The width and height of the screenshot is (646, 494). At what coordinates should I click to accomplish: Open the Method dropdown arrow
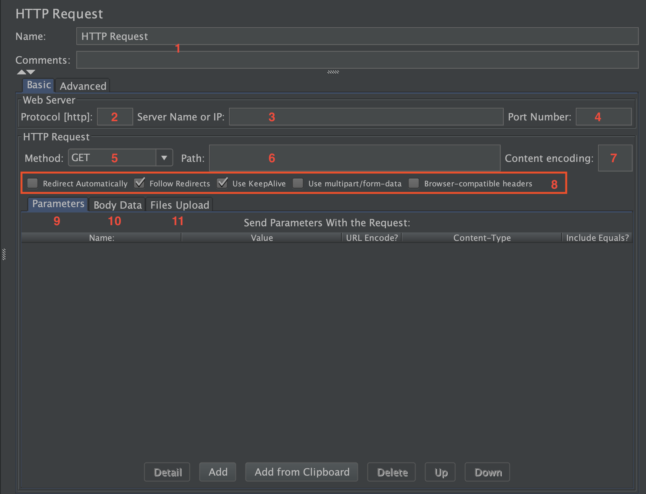[x=164, y=158]
